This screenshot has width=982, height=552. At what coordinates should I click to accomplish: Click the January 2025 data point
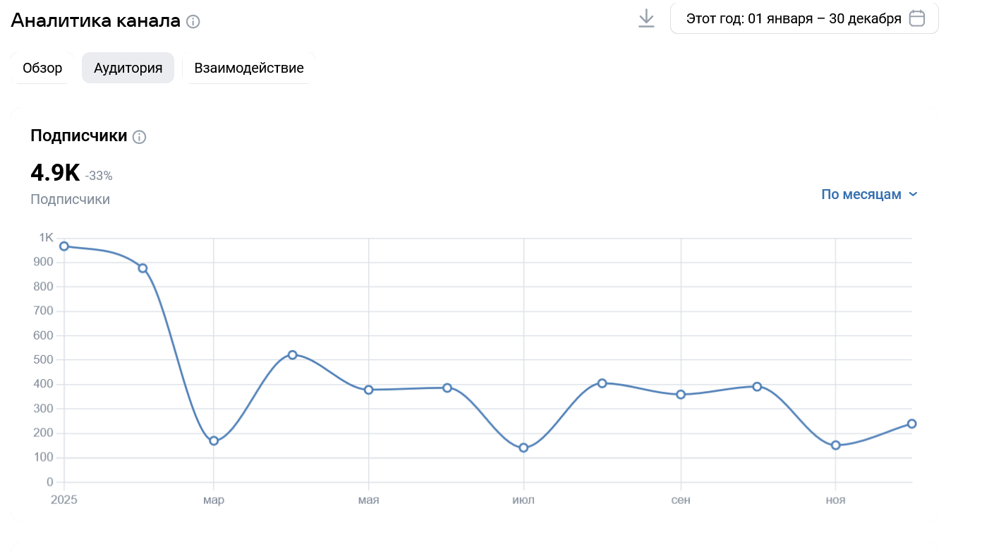[64, 246]
